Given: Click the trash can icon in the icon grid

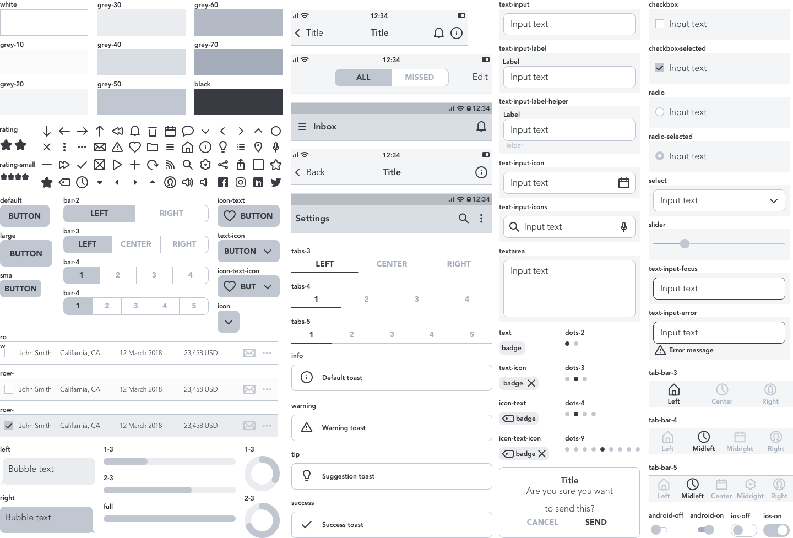Looking at the screenshot, I should click(153, 131).
